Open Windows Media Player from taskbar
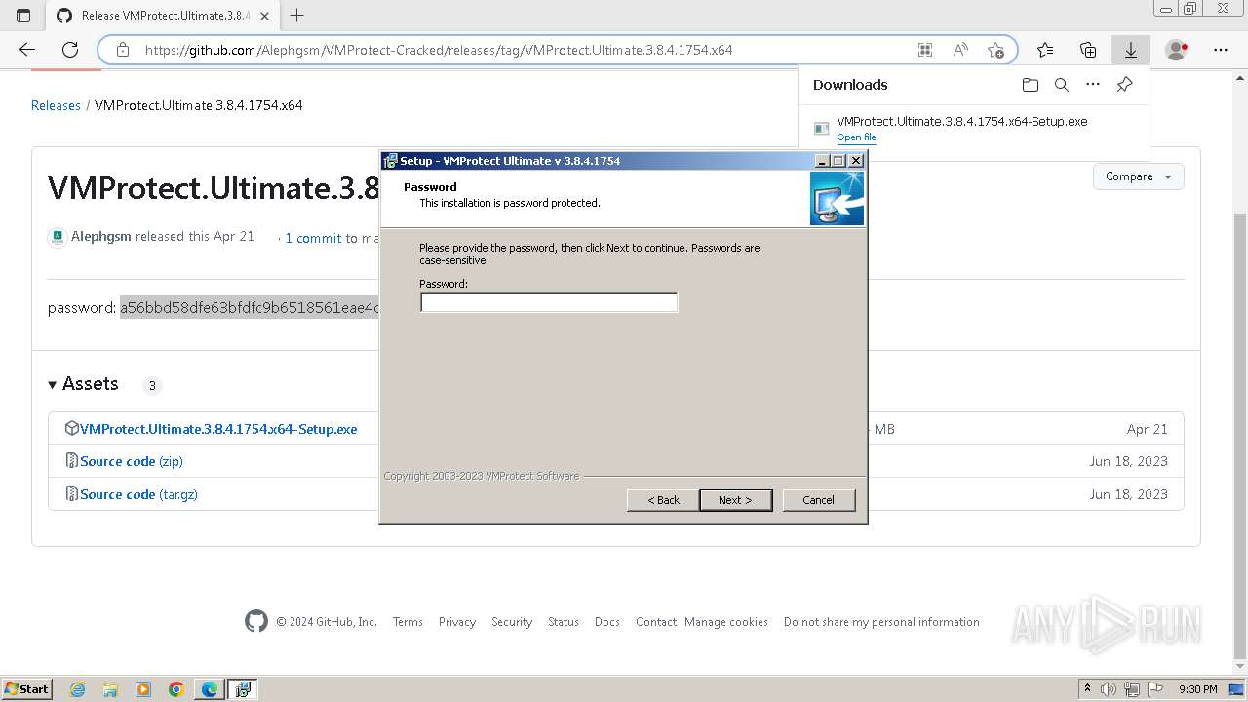This screenshot has width=1248, height=702. click(x=143, y=689)
